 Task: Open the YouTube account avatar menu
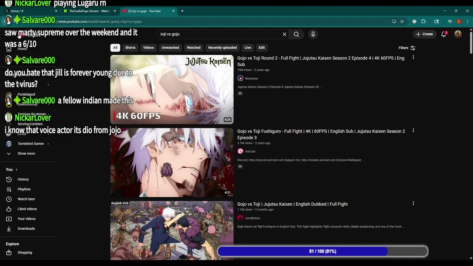[458, 34]
